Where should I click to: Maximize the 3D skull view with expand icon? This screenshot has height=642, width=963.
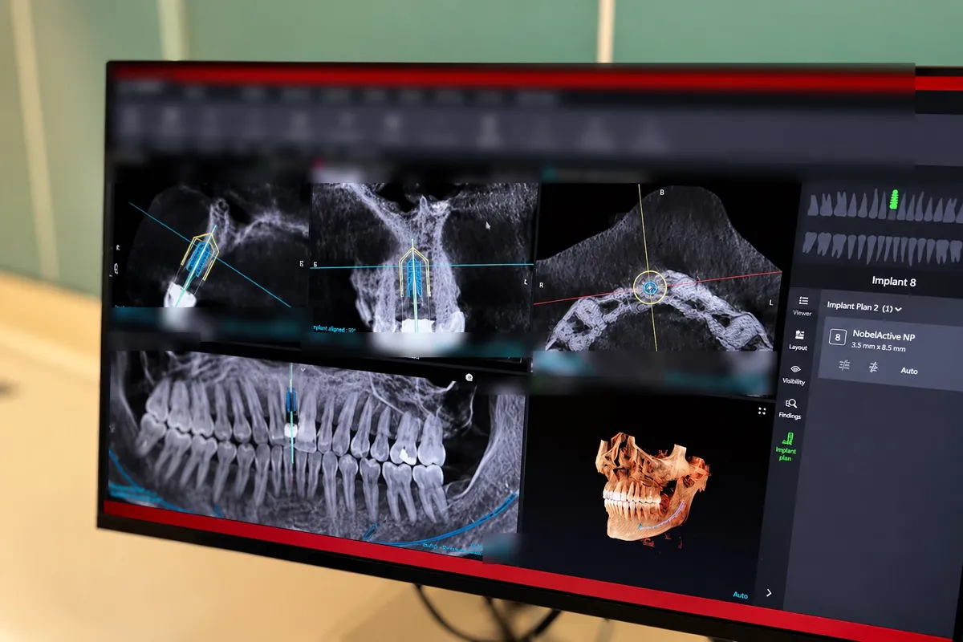[x=762, y=411]
